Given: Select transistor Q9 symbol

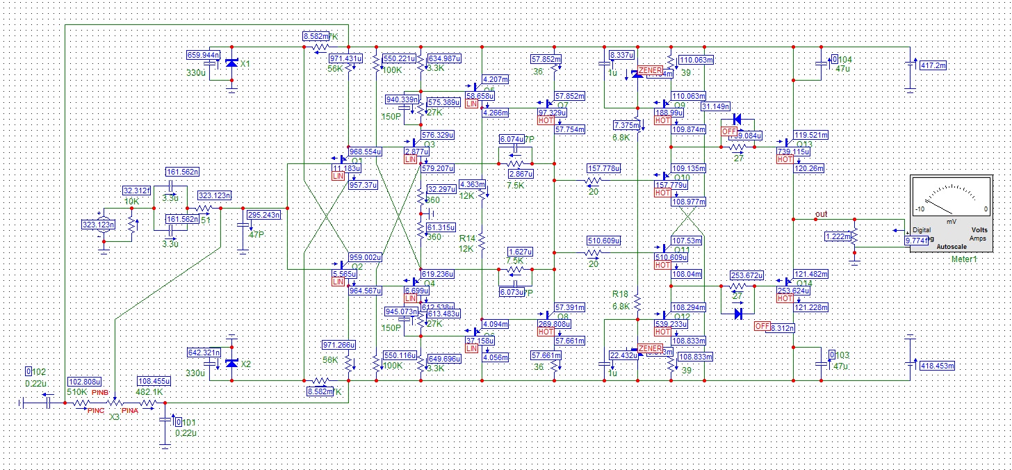Looking at the screenshot, I should pyautogui.click(x=666, y=104).
